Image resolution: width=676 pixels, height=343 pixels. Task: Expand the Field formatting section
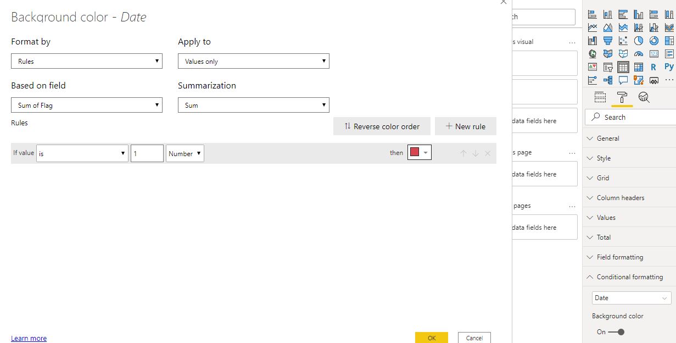(x=629, y=257)
